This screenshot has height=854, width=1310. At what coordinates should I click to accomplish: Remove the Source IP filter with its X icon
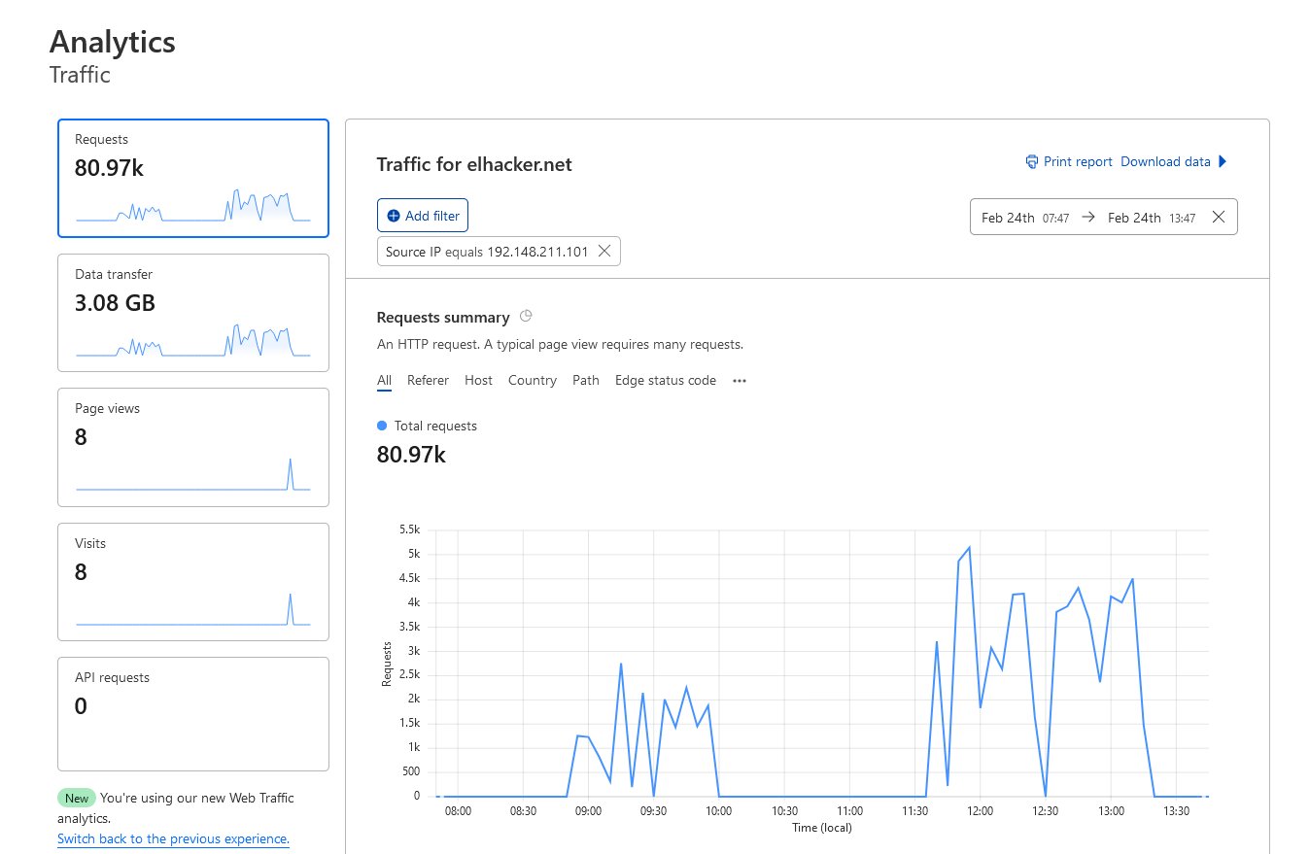coord(604,251)
